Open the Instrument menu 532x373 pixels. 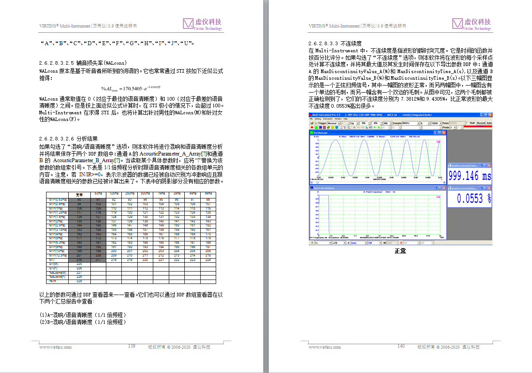[x=328, y=119]
